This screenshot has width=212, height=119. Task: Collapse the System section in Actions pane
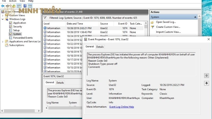pos(196,17)
